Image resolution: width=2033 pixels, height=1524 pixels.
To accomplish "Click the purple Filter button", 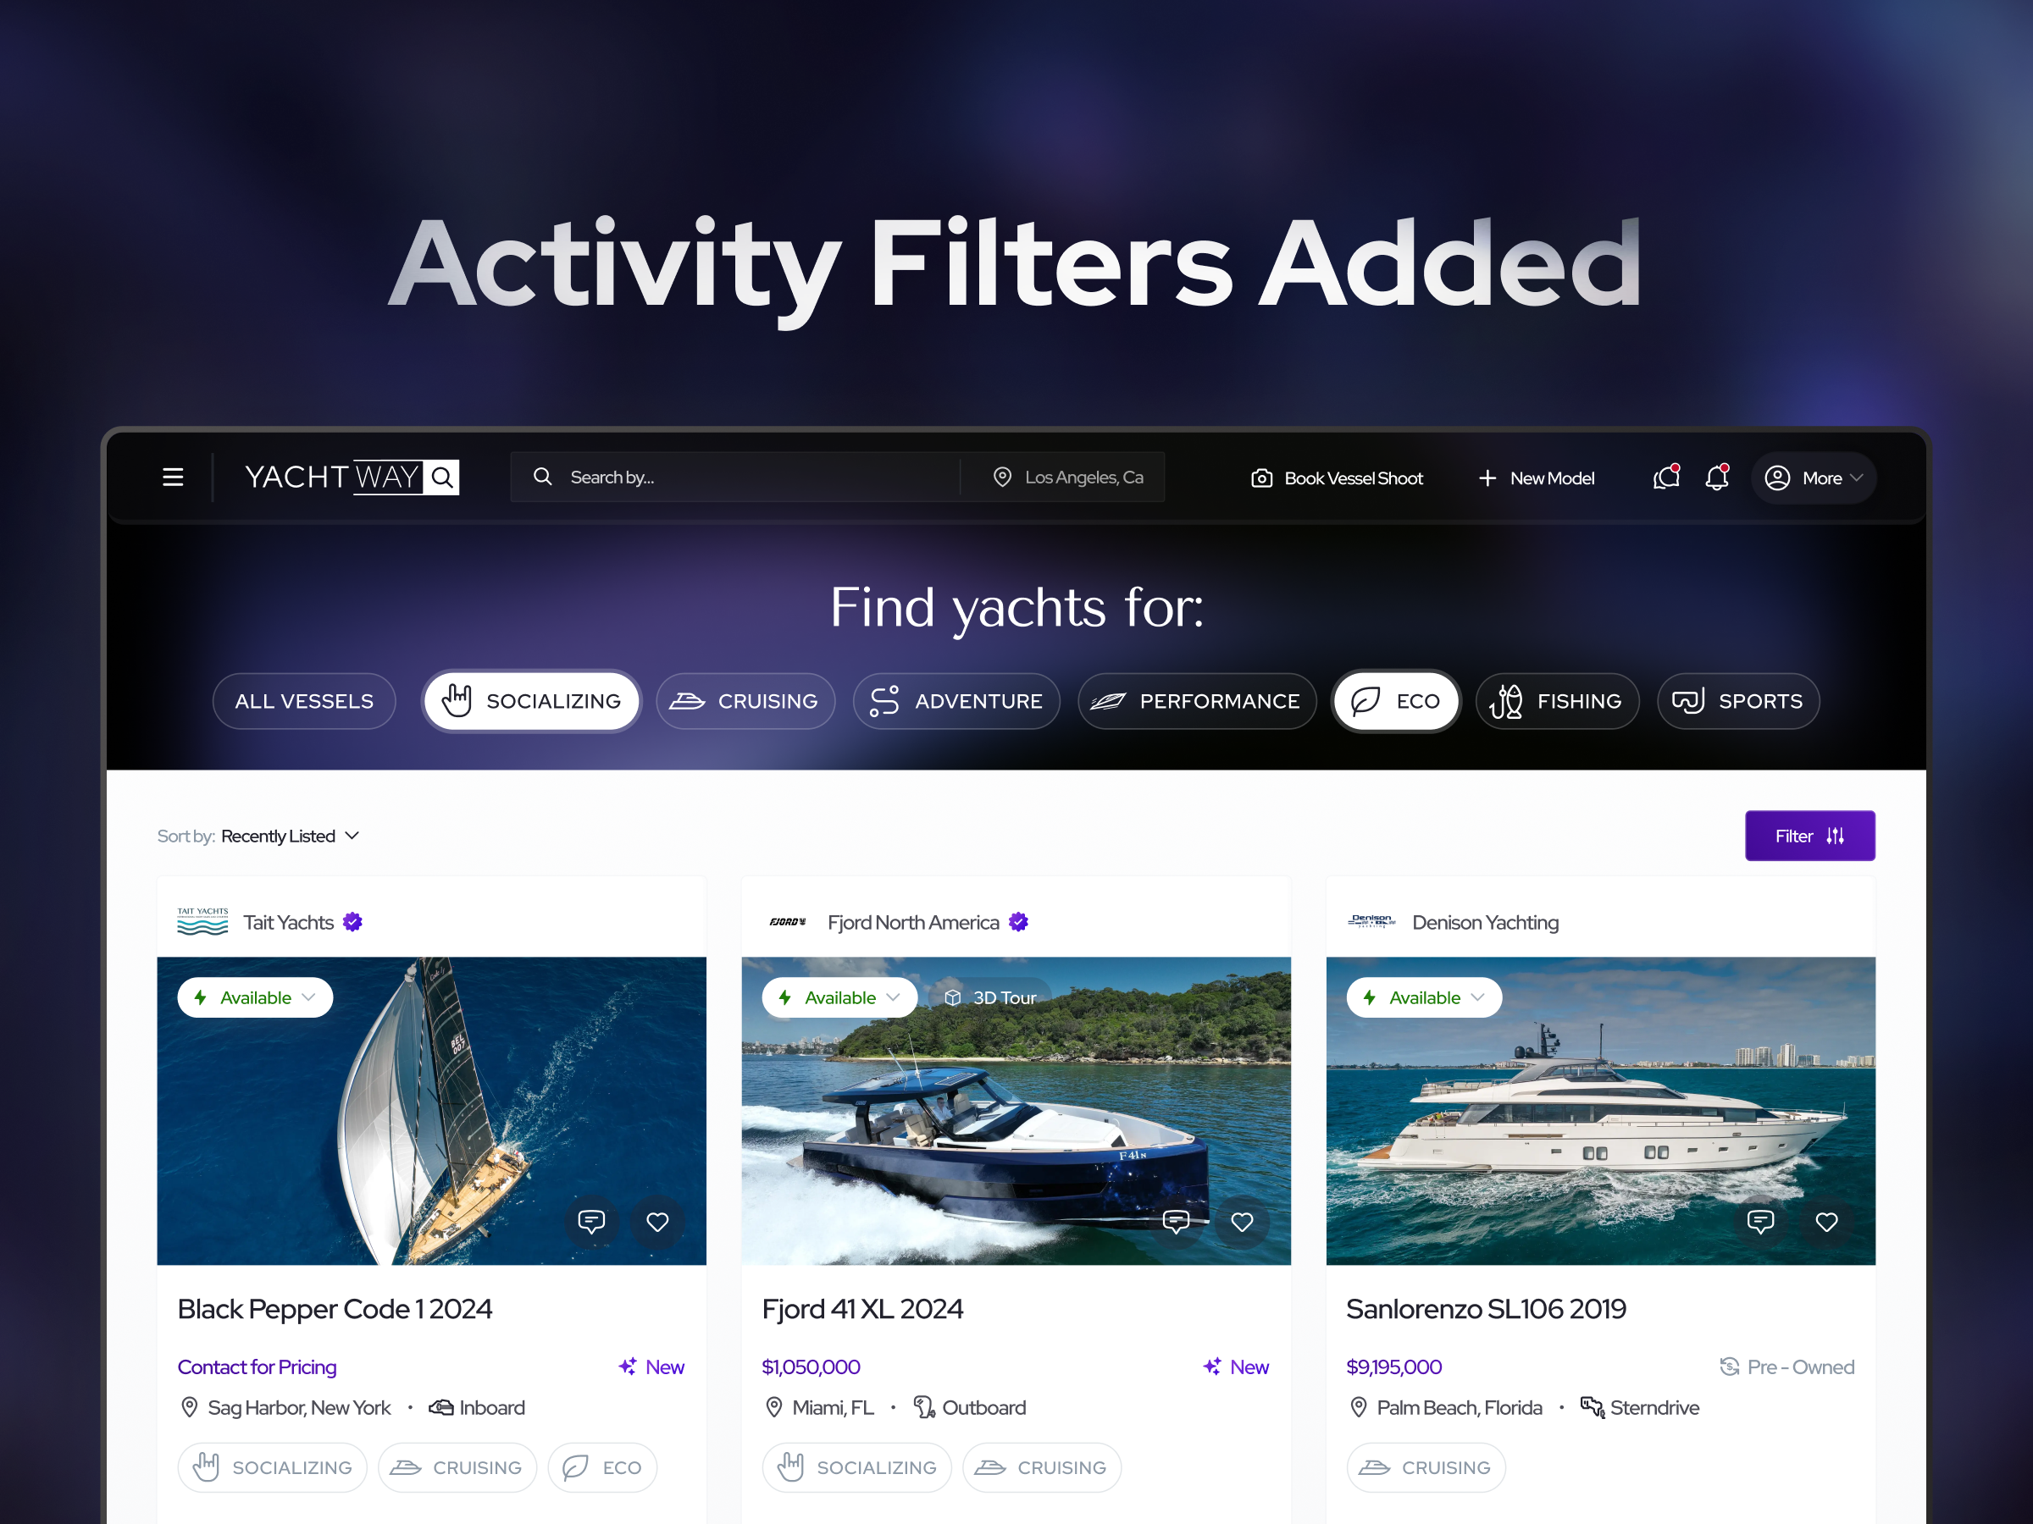I will pyautogui.click(x=1809, y=836).
